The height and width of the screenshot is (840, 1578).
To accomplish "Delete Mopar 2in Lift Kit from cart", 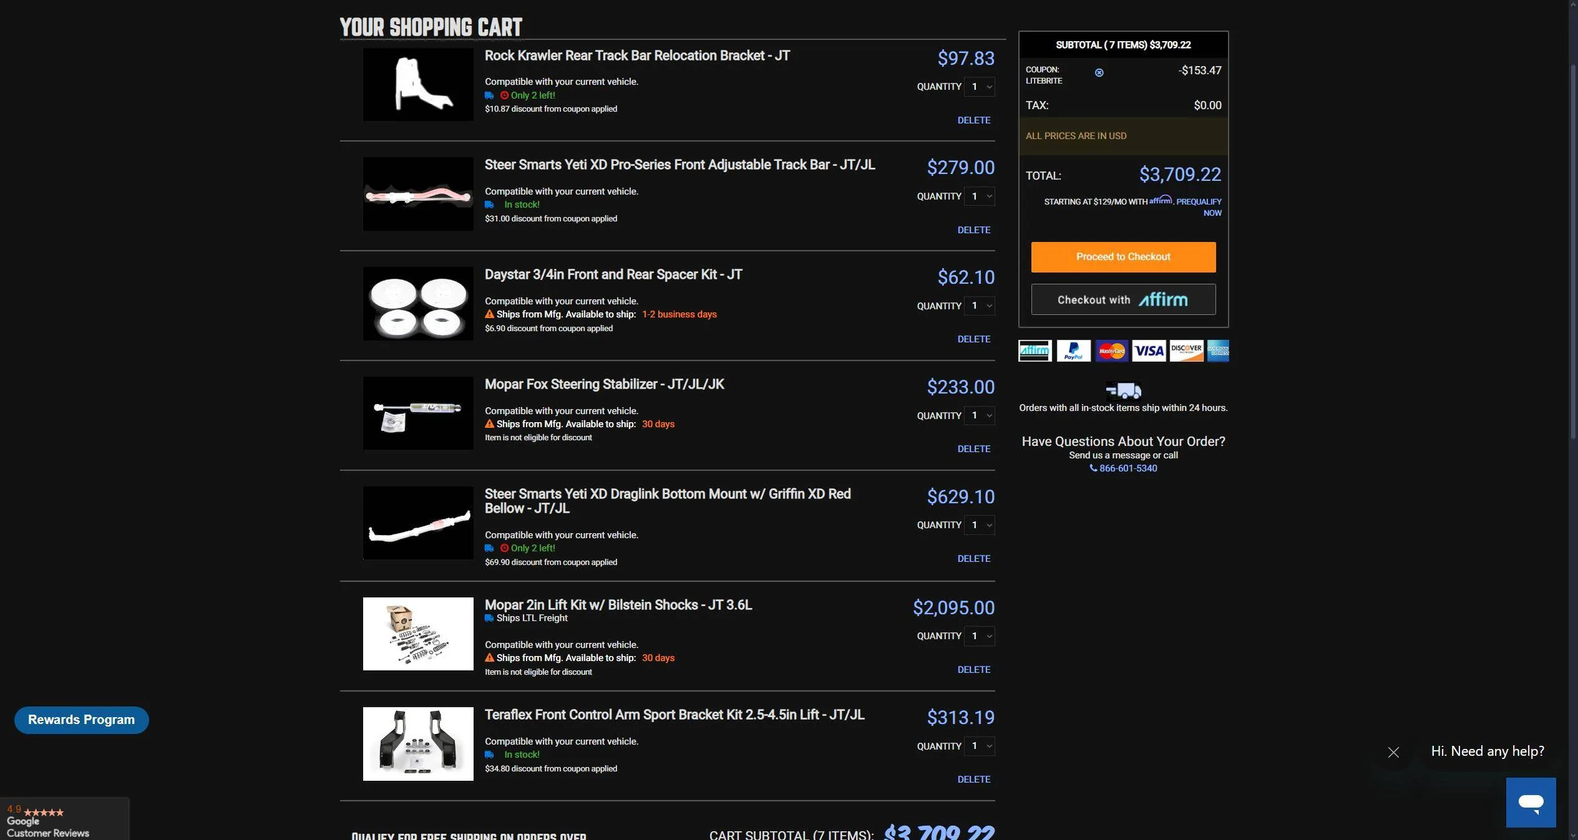I will tap(974, 670).
